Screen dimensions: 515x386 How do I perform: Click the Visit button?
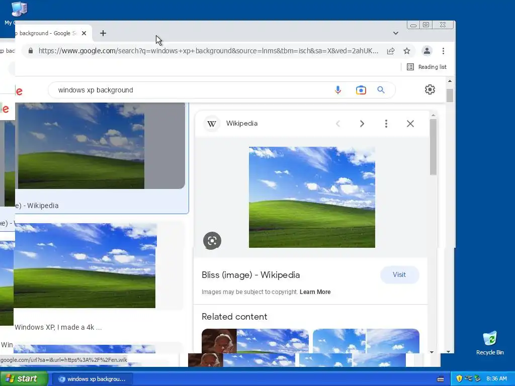point(399,275)
